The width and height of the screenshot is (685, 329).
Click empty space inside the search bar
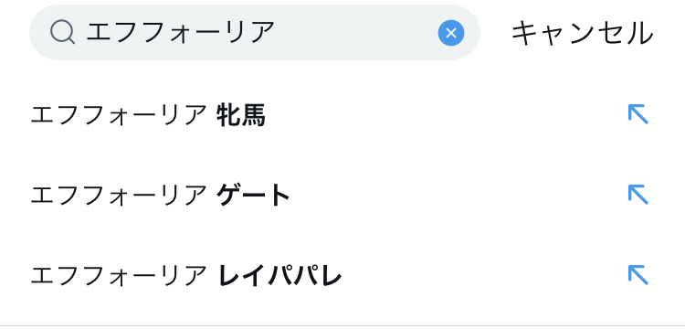(356, 33)
